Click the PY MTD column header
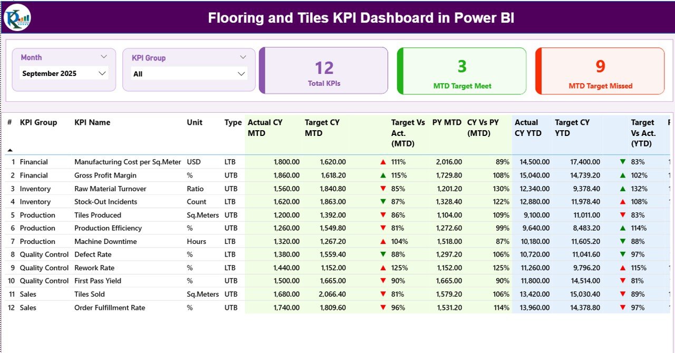The image size is (675, 353). point(446,122)
